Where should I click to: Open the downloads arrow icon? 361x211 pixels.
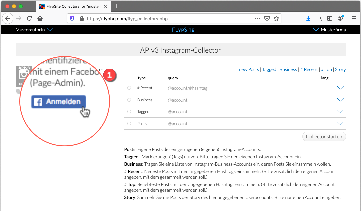pos(308,18)
